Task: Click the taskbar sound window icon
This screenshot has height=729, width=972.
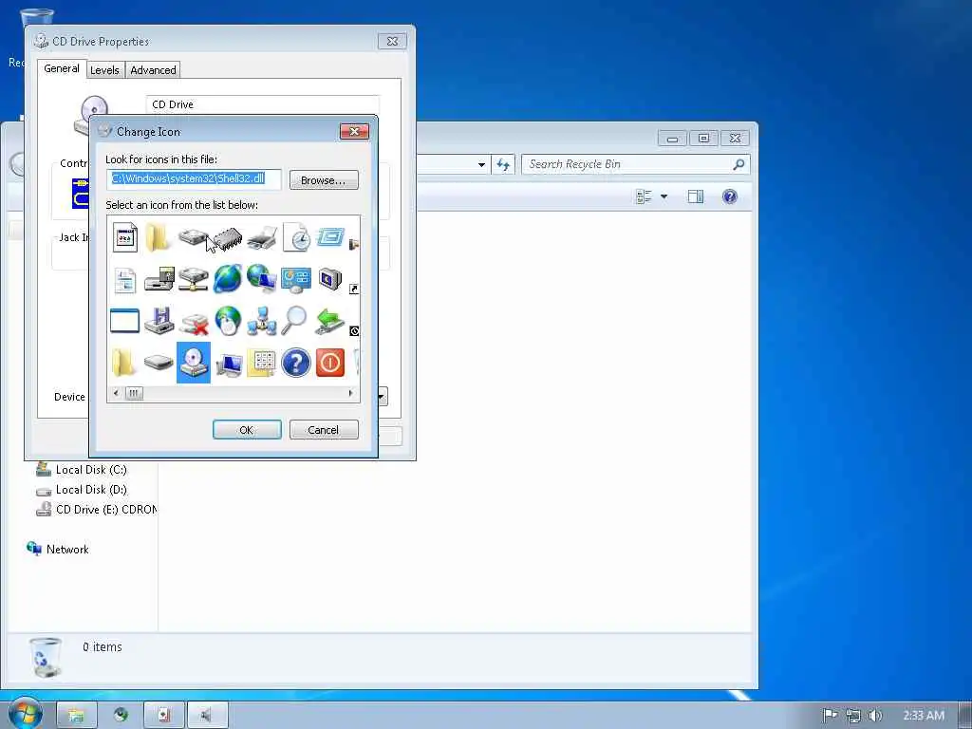Action: [x=208, y=716]
